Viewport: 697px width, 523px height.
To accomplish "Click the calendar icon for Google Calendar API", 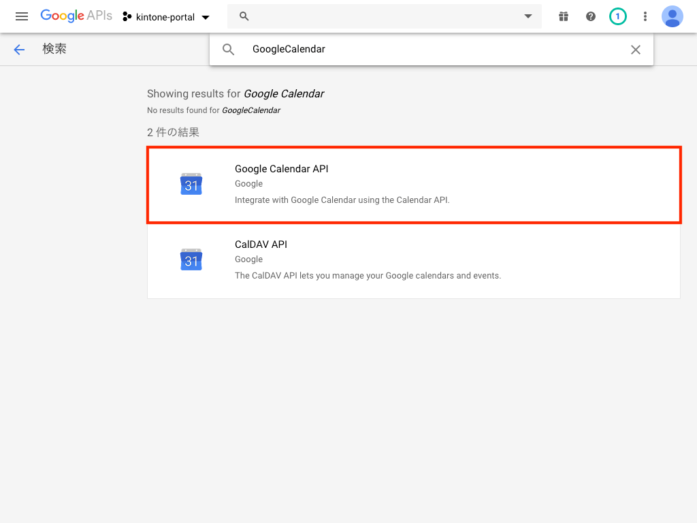I will (x=191, y=185).
